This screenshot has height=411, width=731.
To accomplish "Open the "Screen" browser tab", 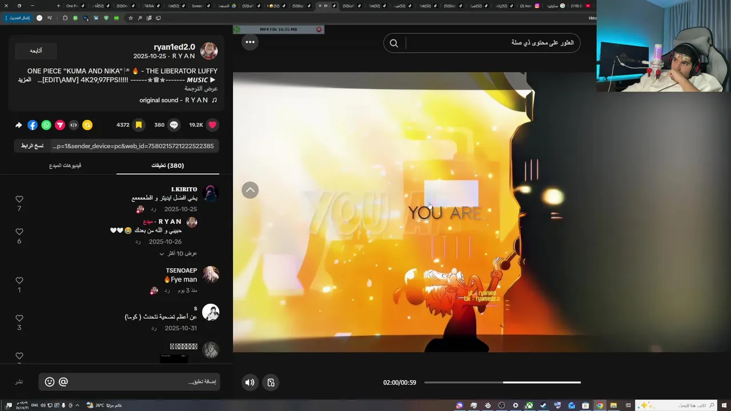I will point(200,6).
